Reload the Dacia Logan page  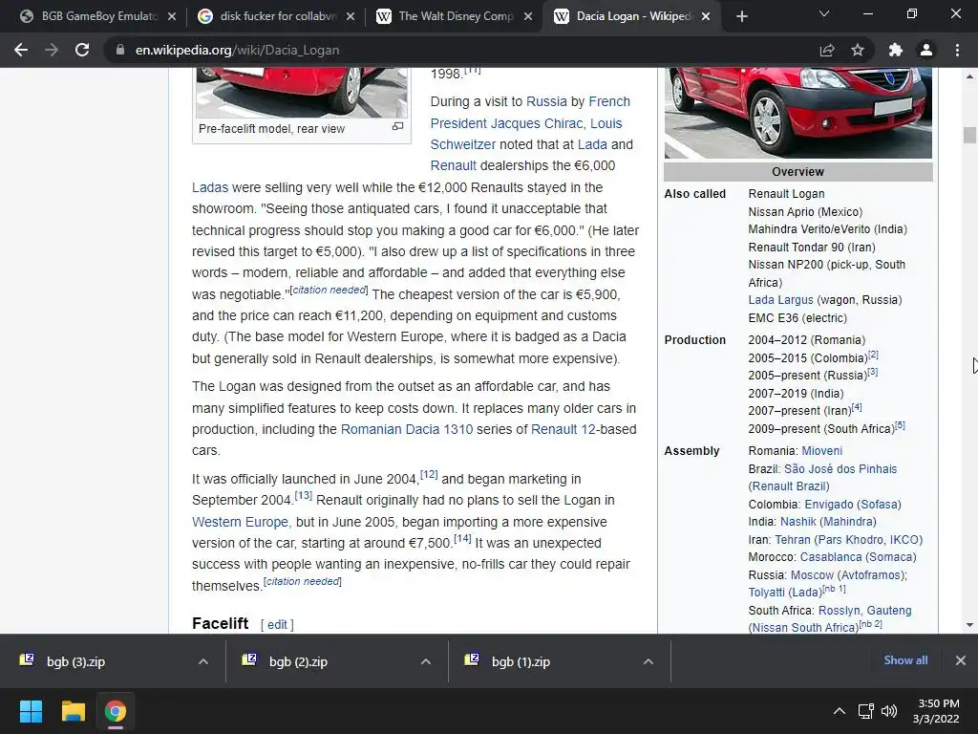tap(82, 50)
